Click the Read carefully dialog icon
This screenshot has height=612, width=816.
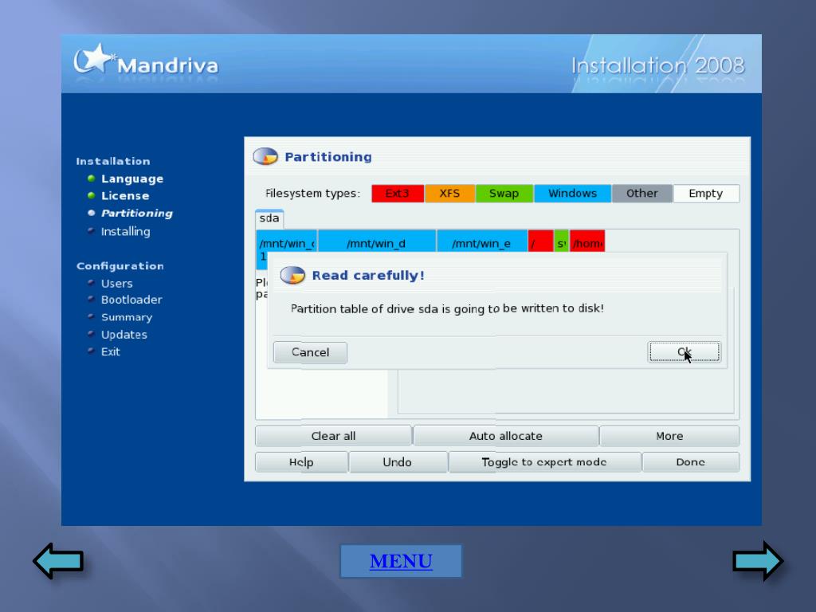pyautogui.click(x=292, y=275)
